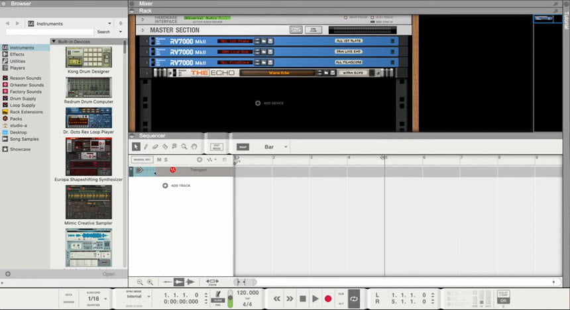This screenshot has width=570, height=310.
Task: Toggle the track list S solo-all button
Action: point(166,160)
